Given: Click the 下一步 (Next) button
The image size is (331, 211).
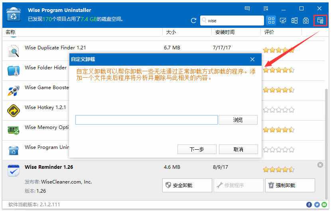Looking at the screenshot, I should [197, 149].
